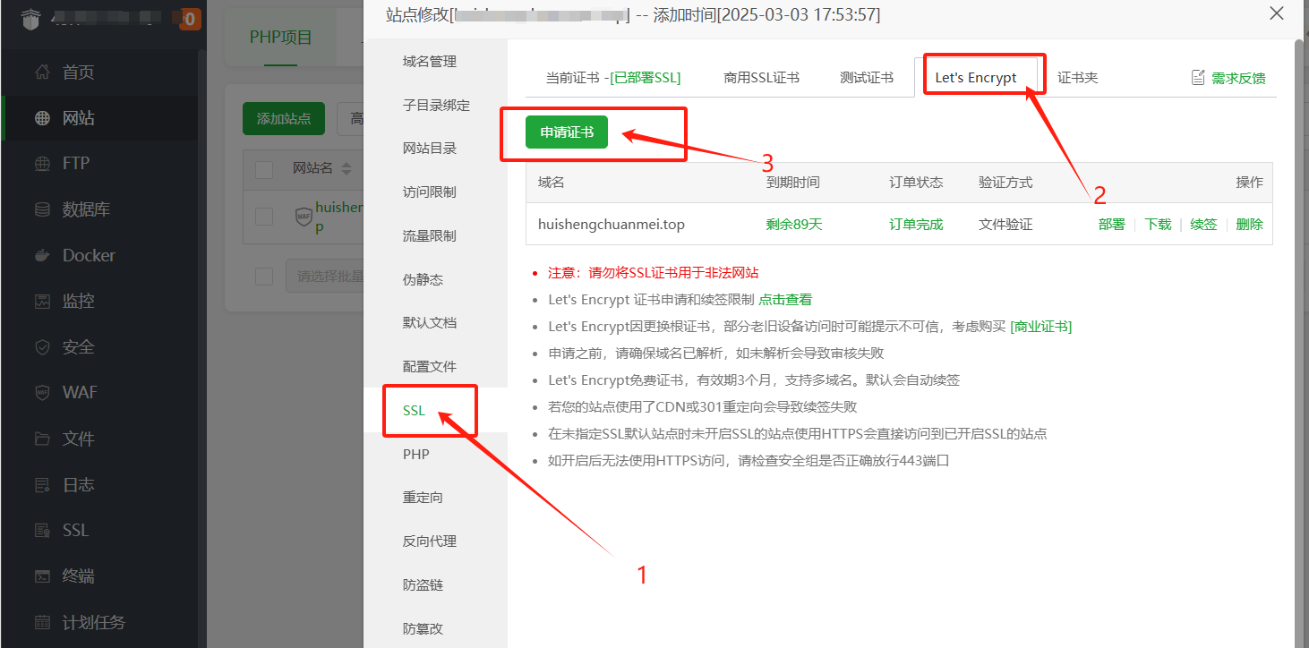Viewport: 1309px width, 648px height.
Task: Select 反向代理 from the dialog menu
Action: click(x=432, y=541)
